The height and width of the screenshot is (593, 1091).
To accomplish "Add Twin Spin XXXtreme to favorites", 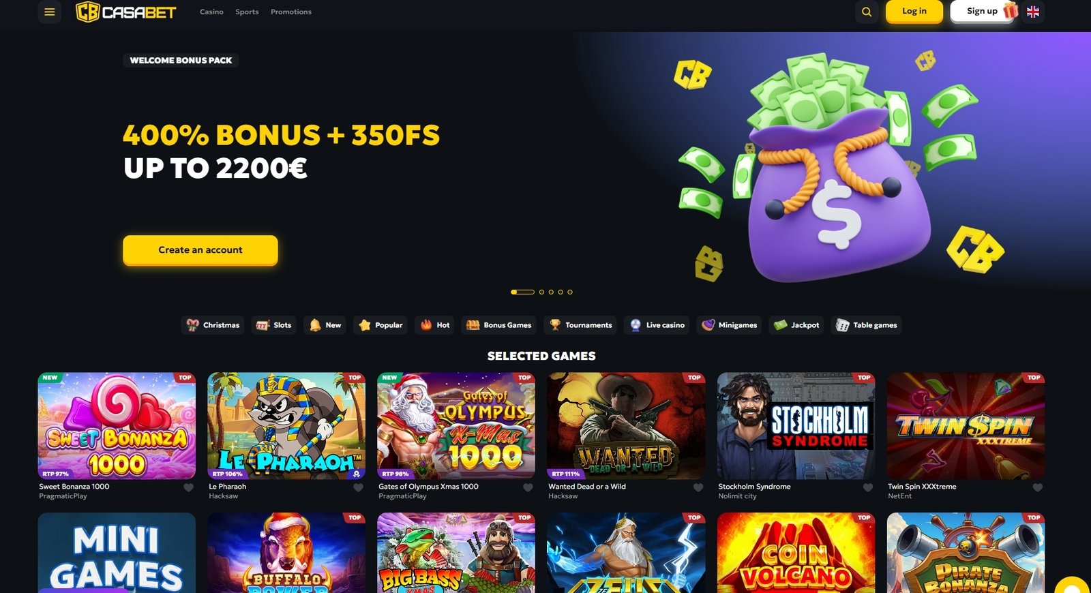I will pos(1038,487).
